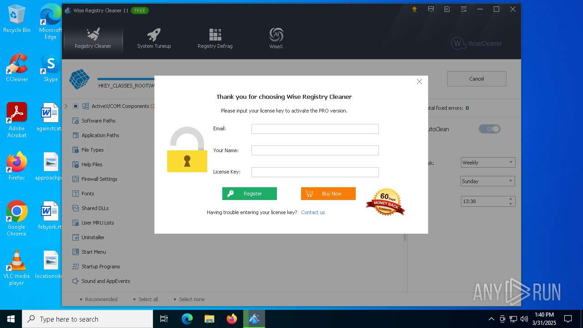Open the Windows Start menu

[11, 319]
